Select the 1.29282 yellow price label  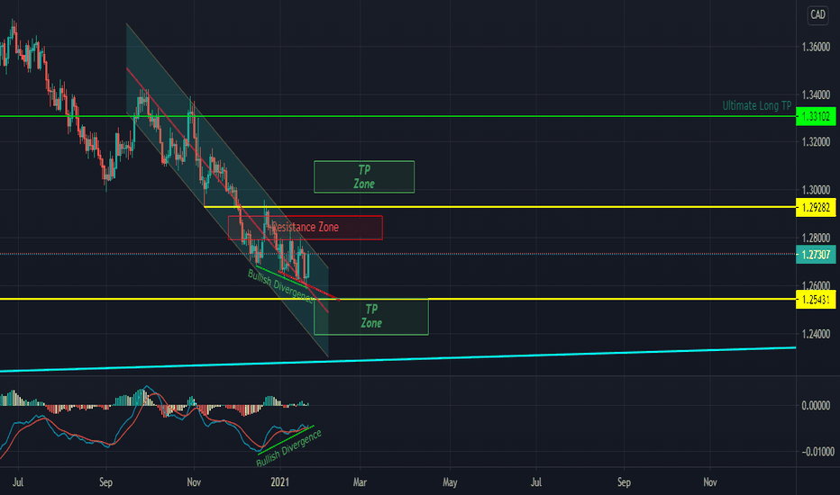tap(816, 207)
